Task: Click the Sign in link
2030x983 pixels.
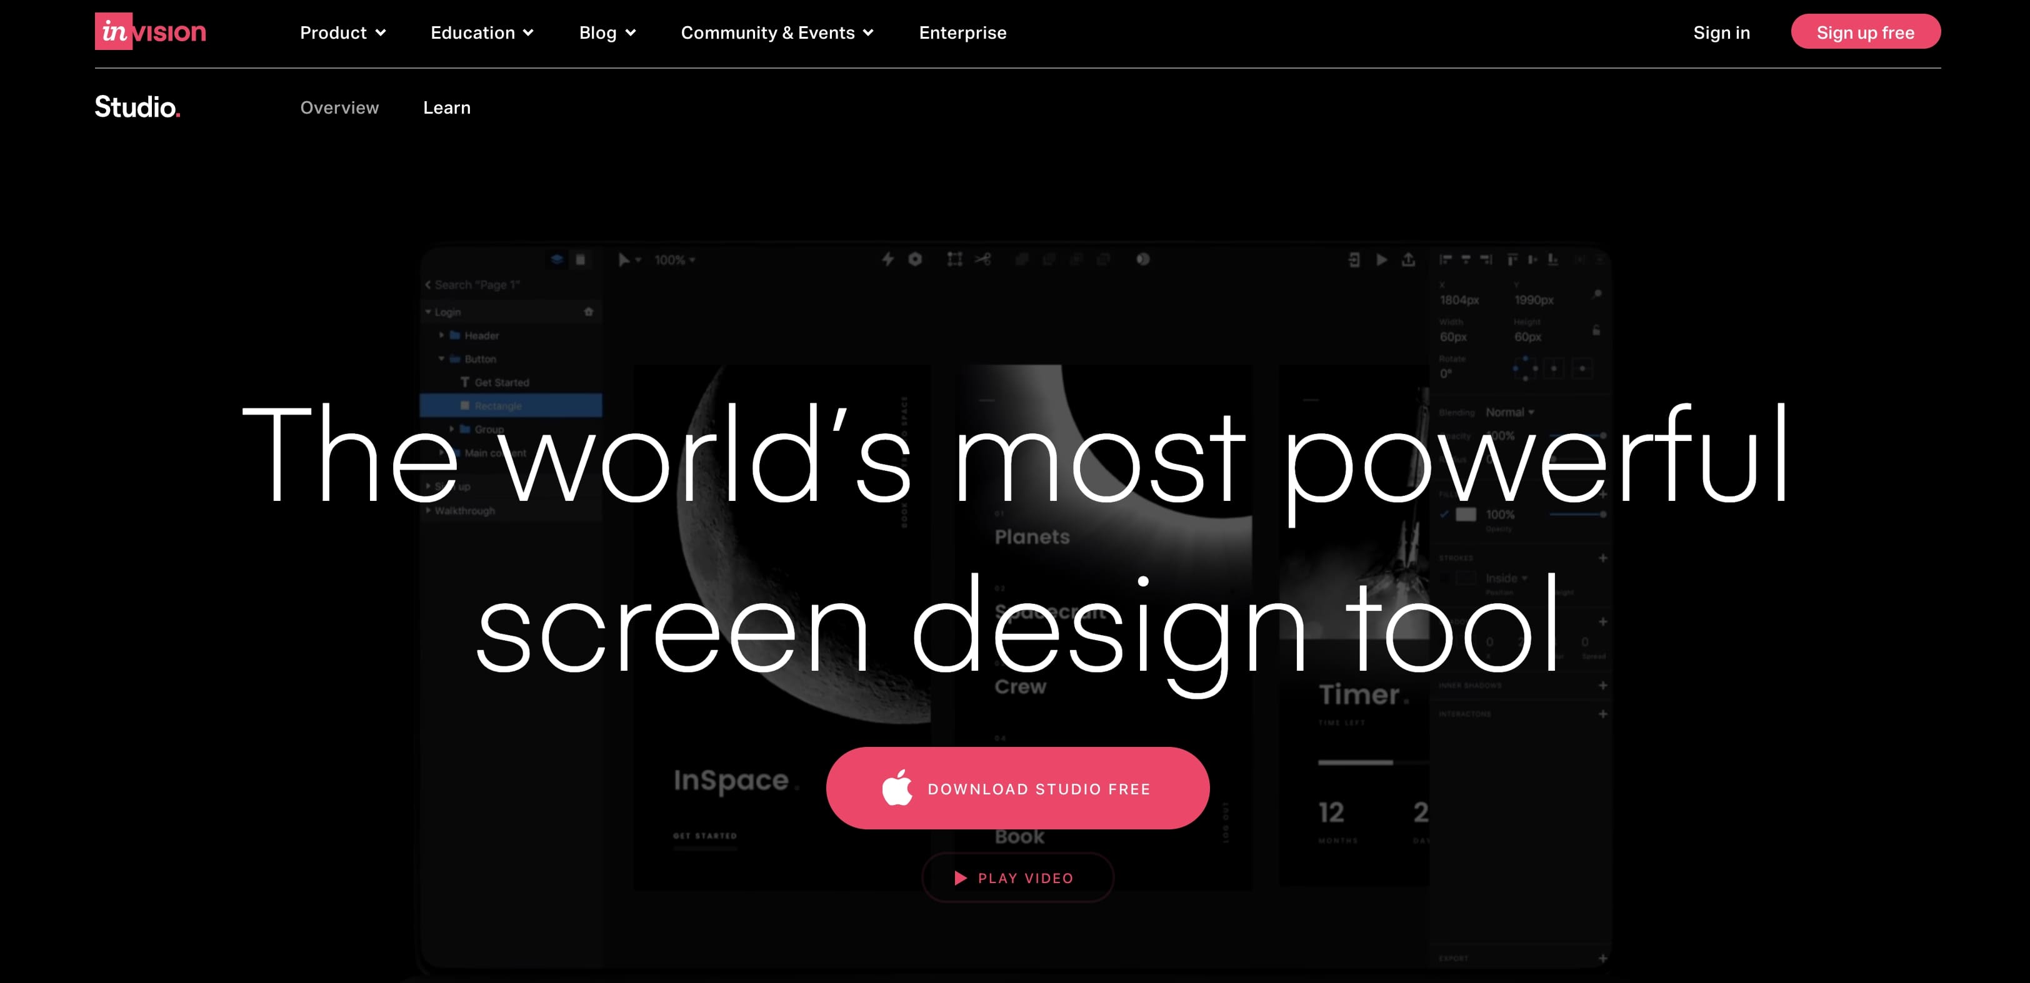Action: tap(1721, 32)
